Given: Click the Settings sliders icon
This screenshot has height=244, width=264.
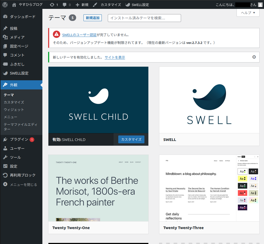Looking at the screenshot, I should point(5,166).
